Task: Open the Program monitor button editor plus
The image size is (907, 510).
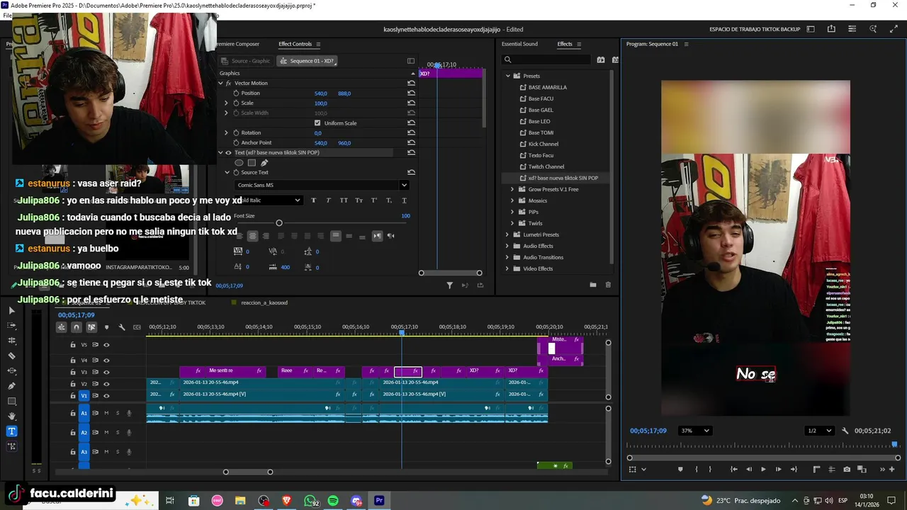Action: pos(892,470)
